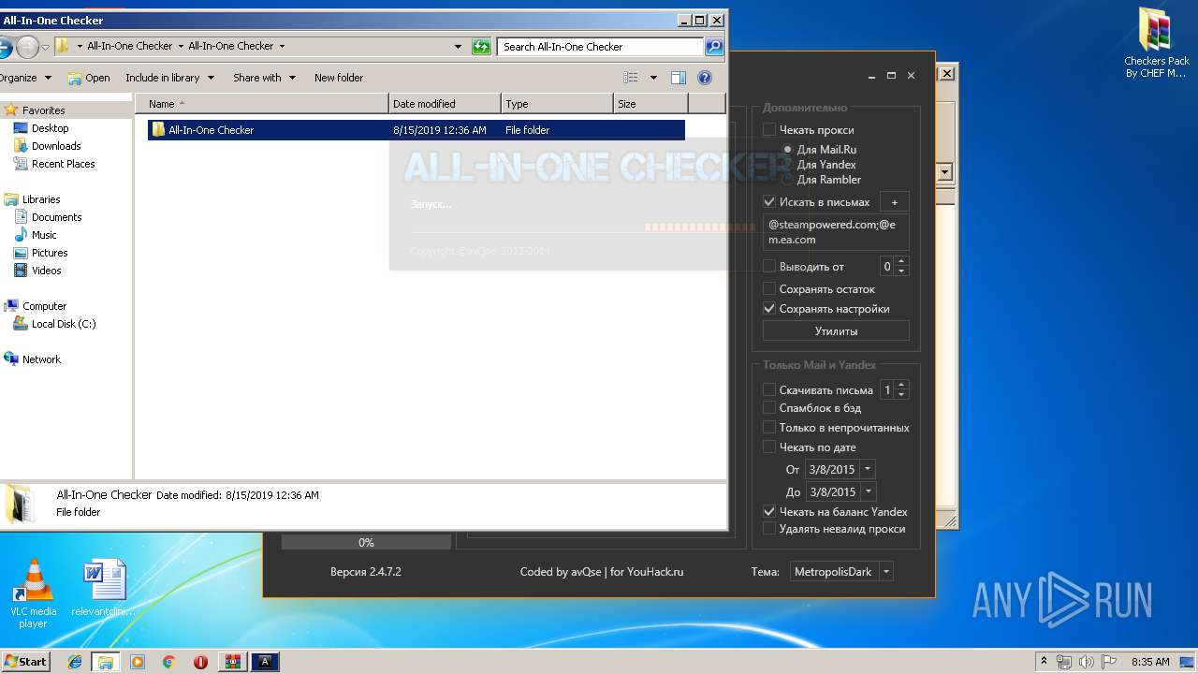This screenshot has width=1198, height=674.
Task: Click New folder in Explorer toolbar
Action: (x=339, y=78)
